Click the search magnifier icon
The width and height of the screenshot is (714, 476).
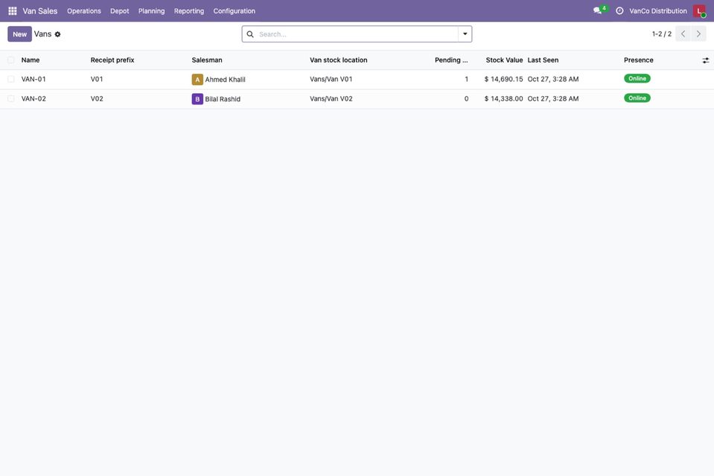pyautogui.click(x=250, y=34)
